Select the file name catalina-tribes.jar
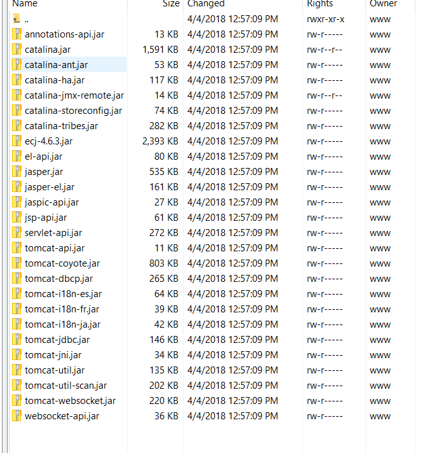The width and height of the screenshot is (425, 453). click(61, 126)
